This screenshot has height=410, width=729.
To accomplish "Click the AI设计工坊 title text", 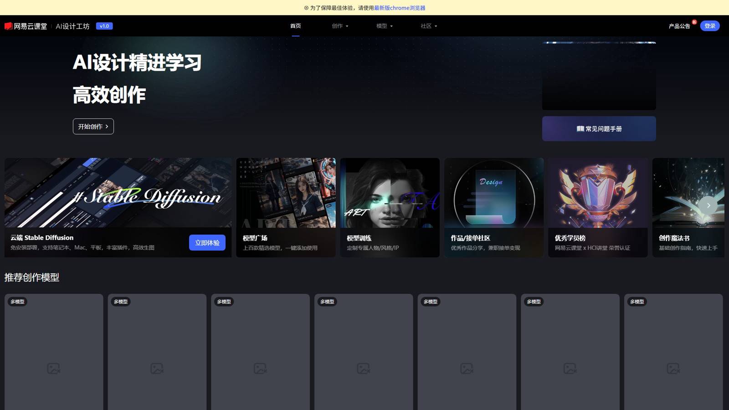I will coord(72,26).
